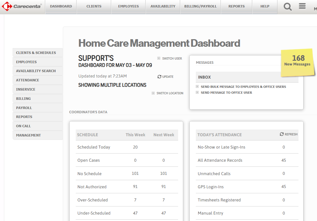Screen dimensions: 317x221
Task: Click All Attendance Records value 45
Action: point(284,160)
